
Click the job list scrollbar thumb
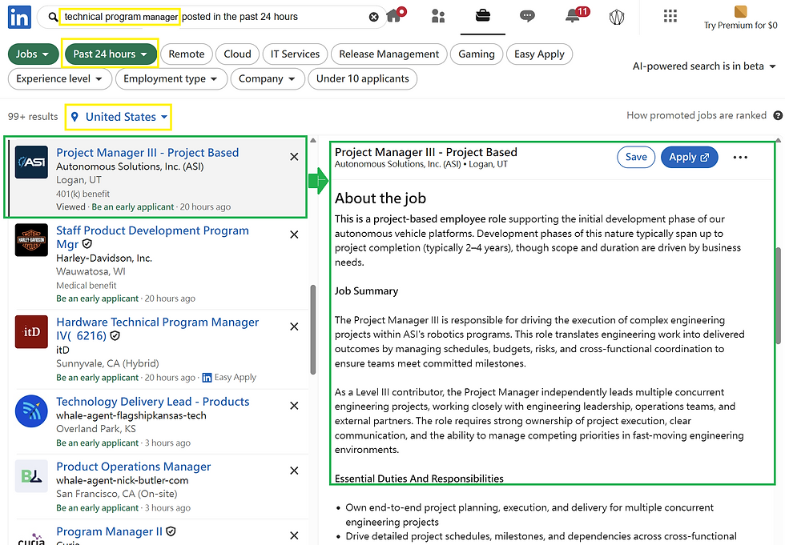[x=313, y=330]
